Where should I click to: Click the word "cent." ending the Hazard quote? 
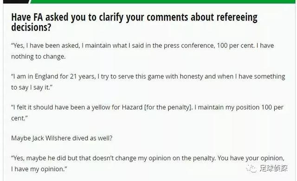[19, 118]
